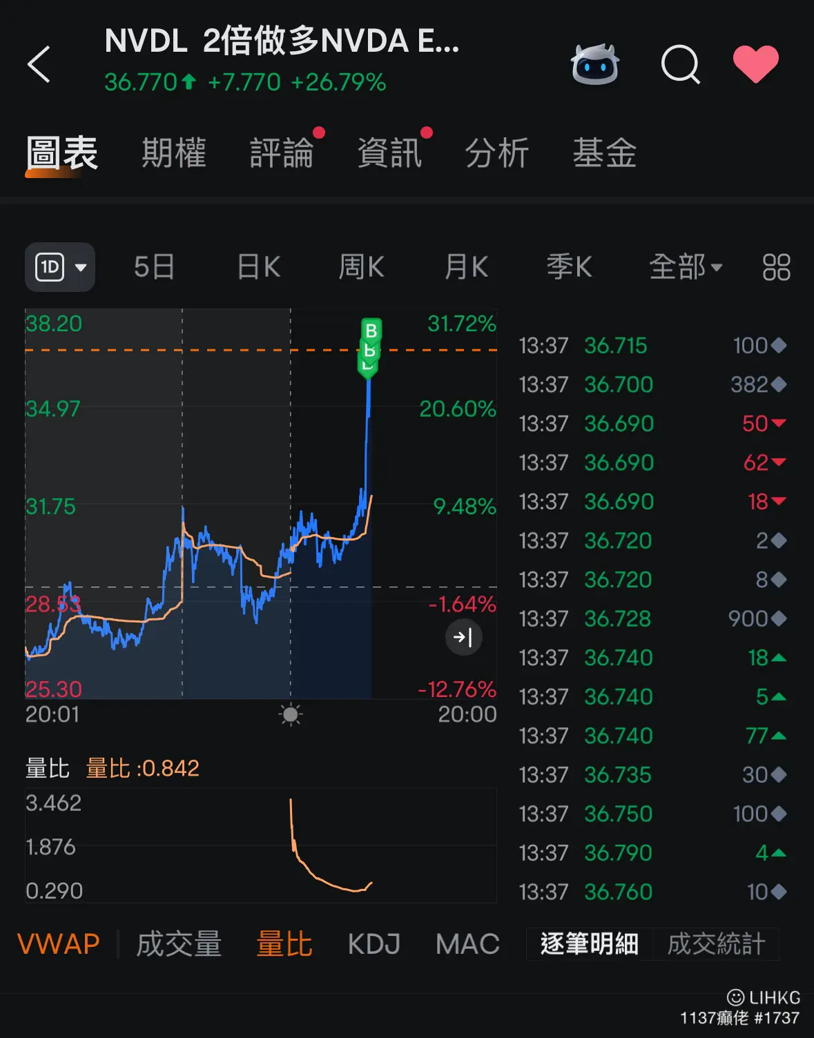This screenshot has height=1038, width=814.
Task: Select the 月K chart period
Action: tap(467, 267)
